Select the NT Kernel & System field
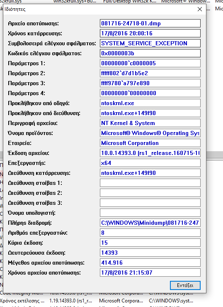The height and width of the screenshot is (307, 223). pos(150,123)
